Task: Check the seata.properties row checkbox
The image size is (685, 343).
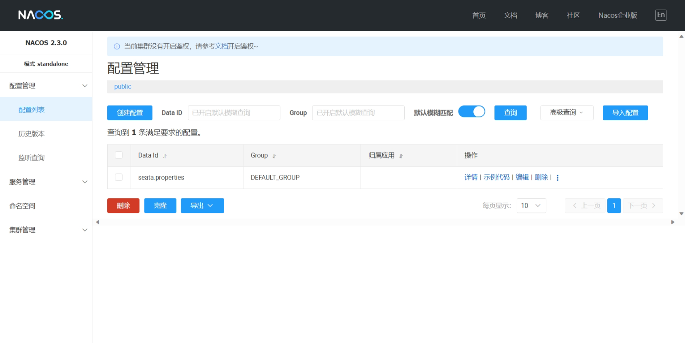Action: [119, 177]
